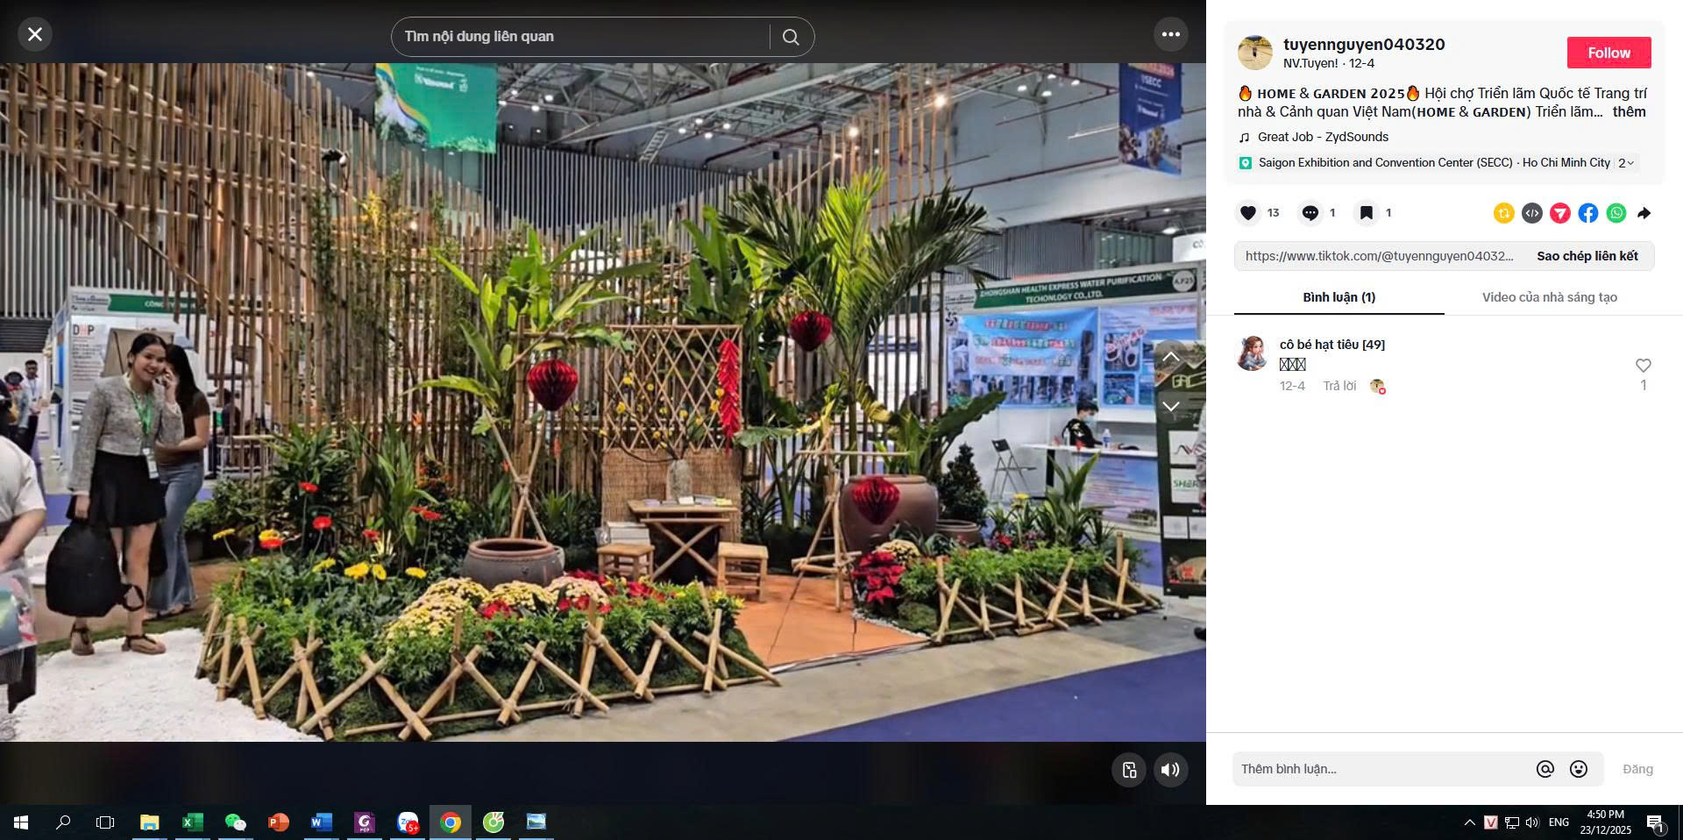Expand the caption with "thêm"
This screenshot has height=840, width=1683.
click(1629, 112)
